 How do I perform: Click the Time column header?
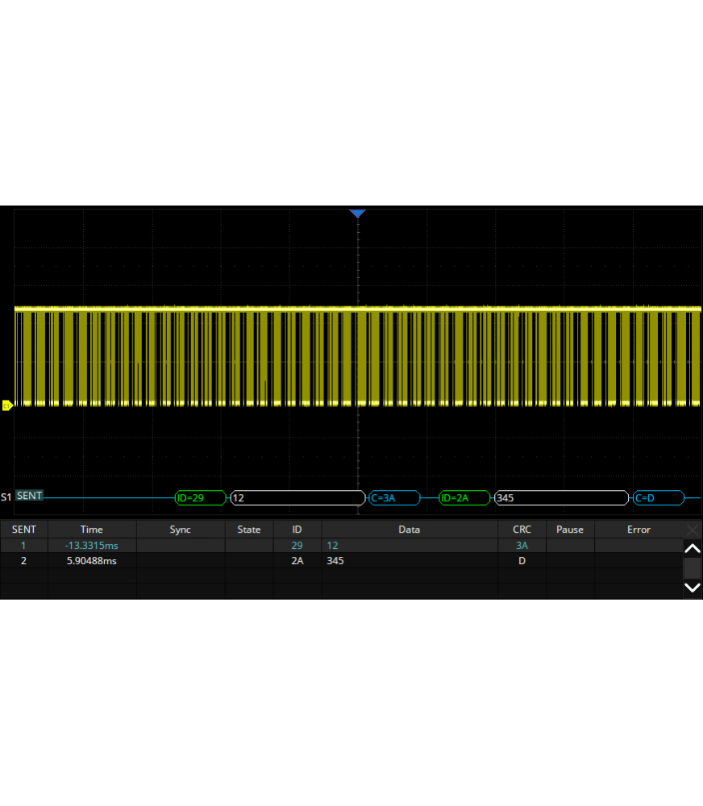point(92,530)
